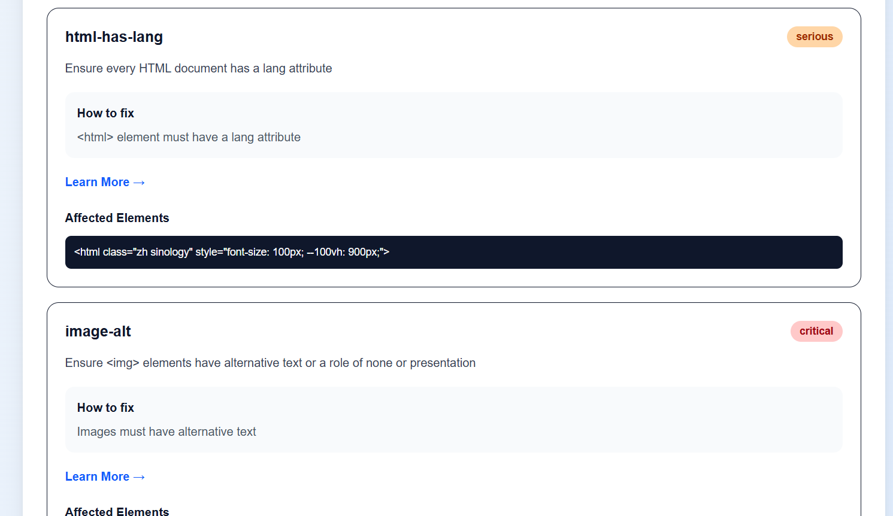Click 'How to fix' heading in html-has-lang card
893x516 pixels.
pos(105,113)
